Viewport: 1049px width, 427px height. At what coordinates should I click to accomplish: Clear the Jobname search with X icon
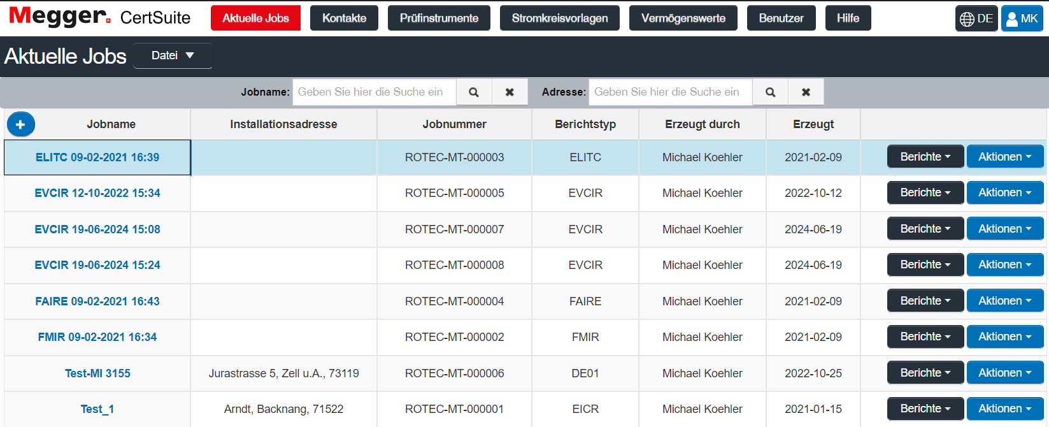[510, 92]
